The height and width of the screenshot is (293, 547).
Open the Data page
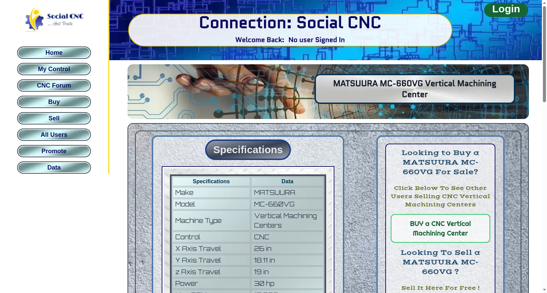54,168
